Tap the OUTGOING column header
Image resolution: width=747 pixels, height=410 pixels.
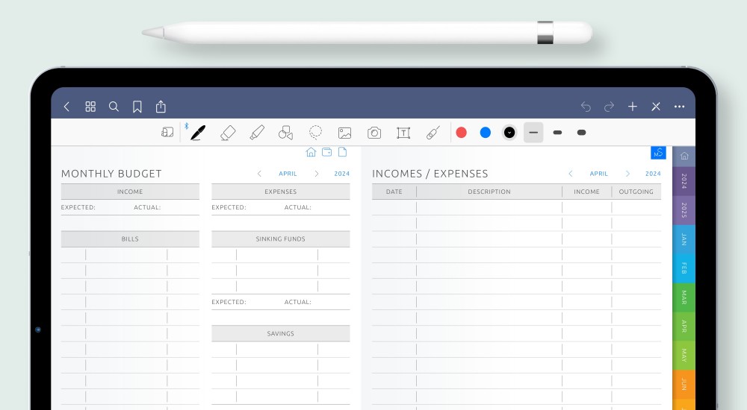click(636, 192)
